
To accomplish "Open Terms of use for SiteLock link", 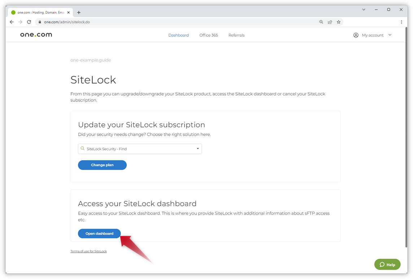I will pos(88,251).
